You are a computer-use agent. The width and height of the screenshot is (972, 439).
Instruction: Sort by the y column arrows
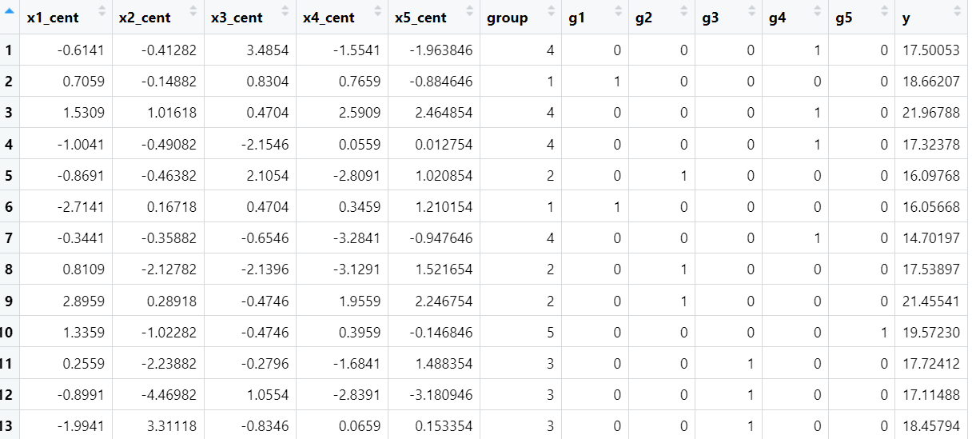[x=958, y=11]
